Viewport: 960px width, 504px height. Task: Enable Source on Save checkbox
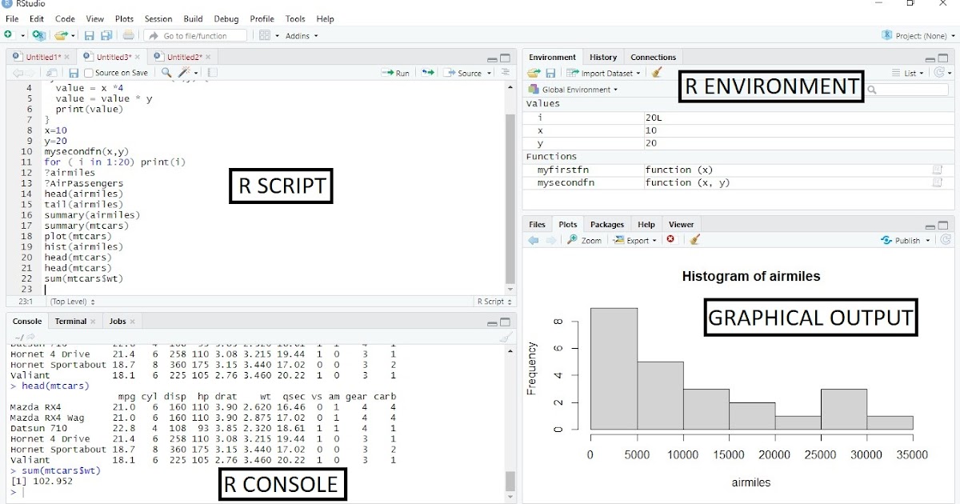[88, 72]
